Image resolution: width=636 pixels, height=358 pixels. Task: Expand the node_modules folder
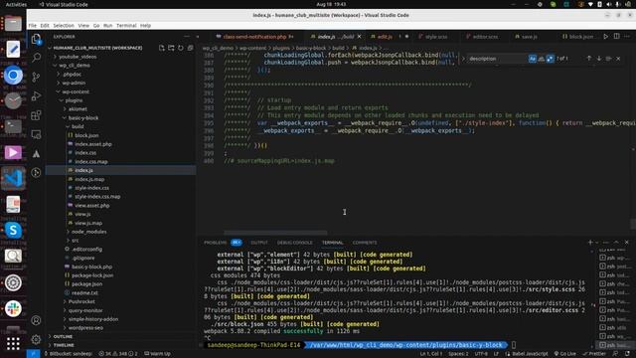coord(88,232)
